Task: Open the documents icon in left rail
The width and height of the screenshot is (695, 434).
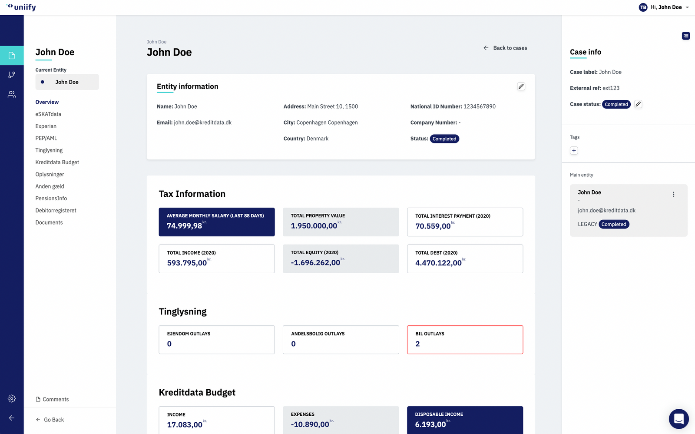Action: 12,55
